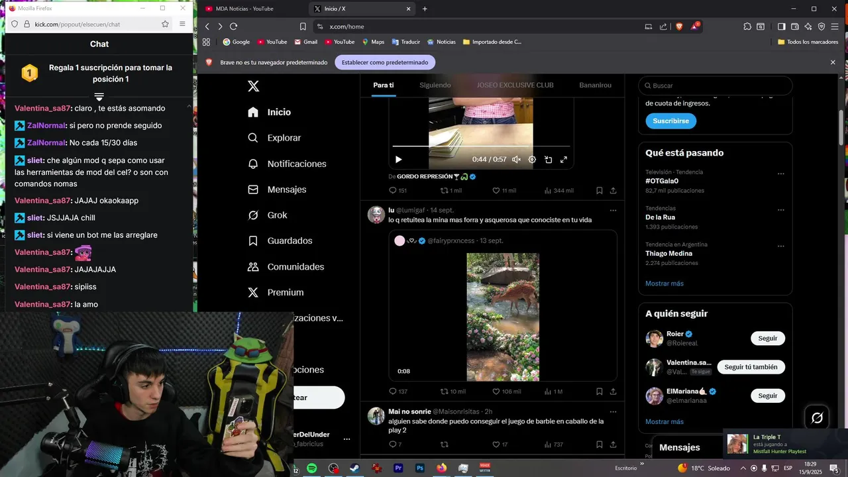Open Steam from the taskbar
This screenshot has height=477, width=848.
[355, 468]
